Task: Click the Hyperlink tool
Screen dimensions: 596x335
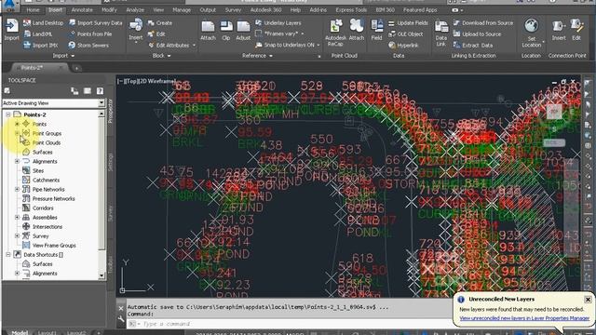Action: point(403,46)
